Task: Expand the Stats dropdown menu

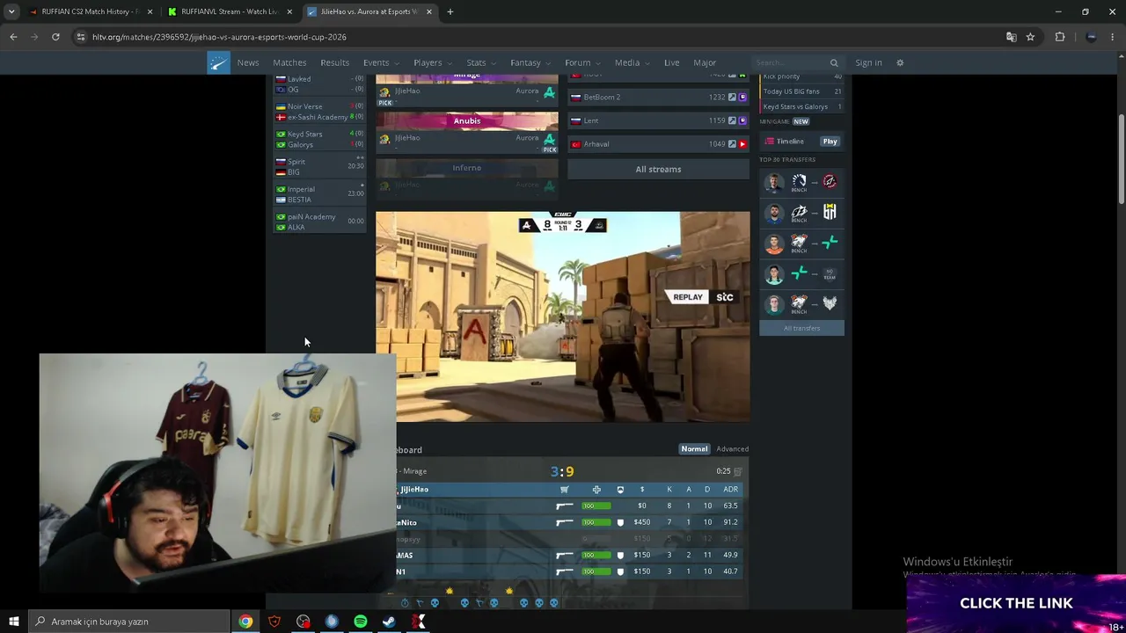Action: 481,62
